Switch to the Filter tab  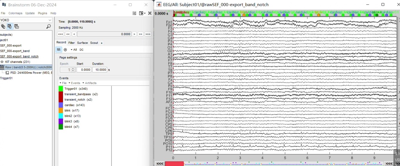point(71,43)
